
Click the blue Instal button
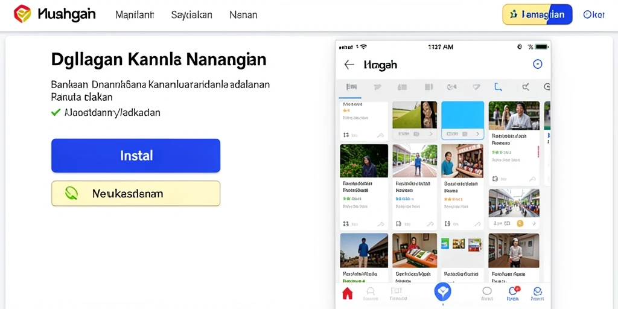point(136,155)
